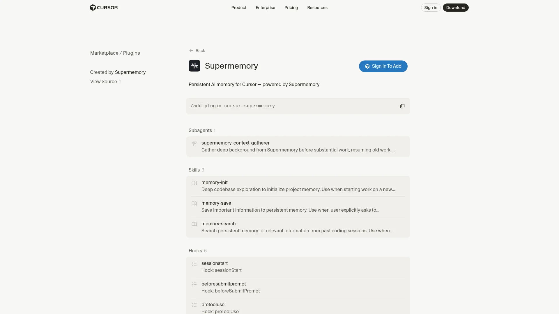Open the memory-save skill entry

click(x=298, y=207)
